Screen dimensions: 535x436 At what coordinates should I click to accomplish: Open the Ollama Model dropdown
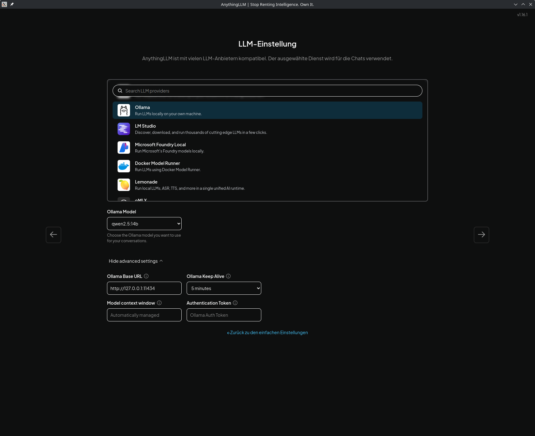tap(144, 224)
